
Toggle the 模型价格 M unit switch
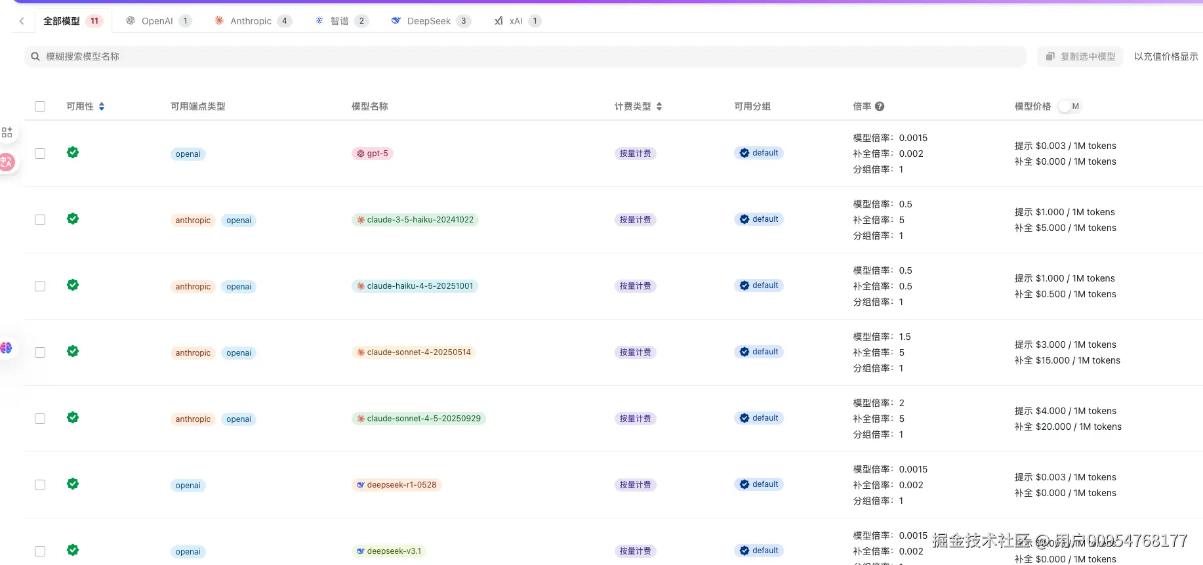point(1069,106)
